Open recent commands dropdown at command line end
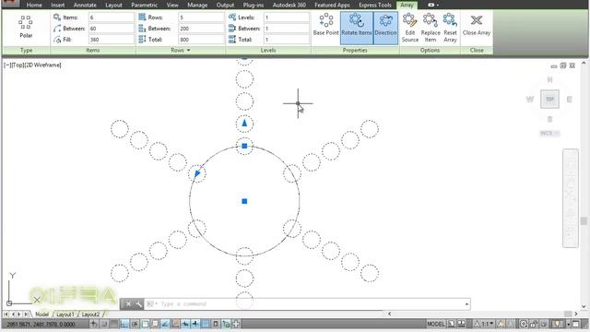Viewport: 590px width, 332px height. (x=466, y=303)
